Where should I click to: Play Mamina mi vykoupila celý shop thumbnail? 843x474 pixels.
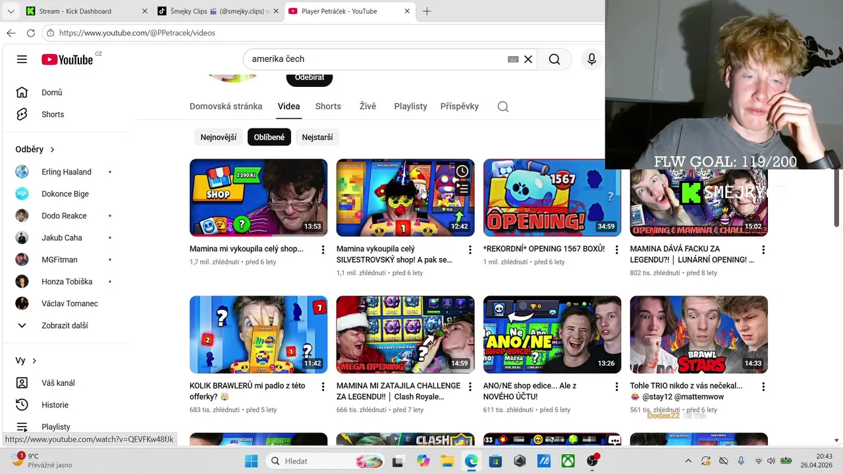258,197
